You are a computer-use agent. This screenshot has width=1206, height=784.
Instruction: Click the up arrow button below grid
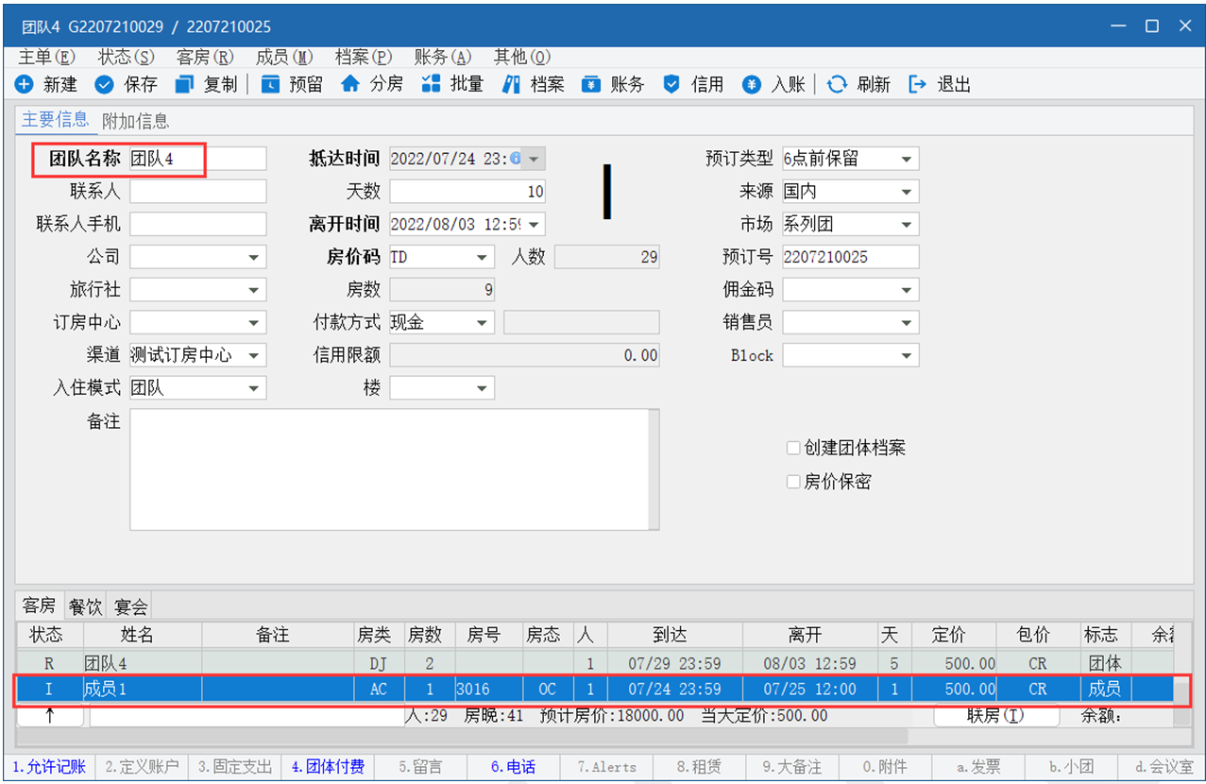point(50,716)
